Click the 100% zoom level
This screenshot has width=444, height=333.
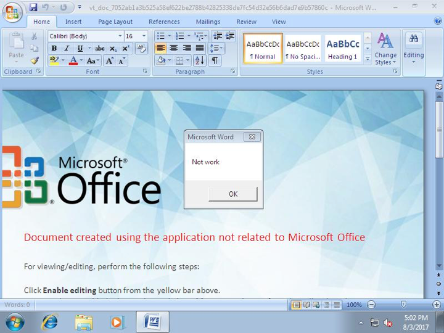coord(354,305)
